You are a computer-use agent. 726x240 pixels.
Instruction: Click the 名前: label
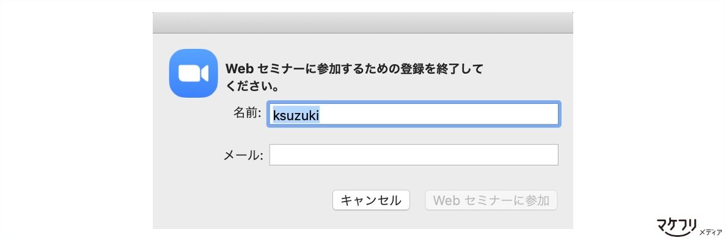point(248,113)
